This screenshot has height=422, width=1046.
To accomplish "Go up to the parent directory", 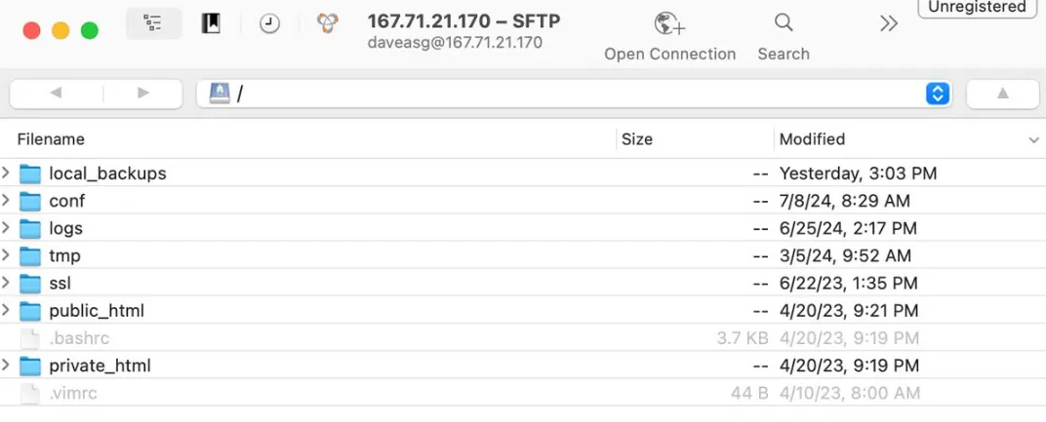I will [1002, 94].
